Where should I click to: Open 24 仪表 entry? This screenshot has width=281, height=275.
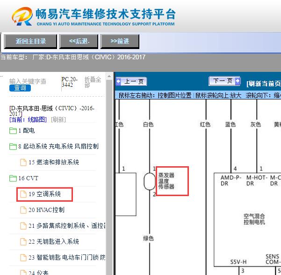pos(38,273)
